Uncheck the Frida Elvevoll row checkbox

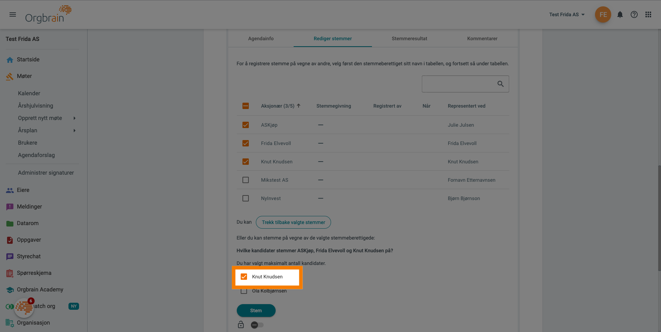point(246,143)
